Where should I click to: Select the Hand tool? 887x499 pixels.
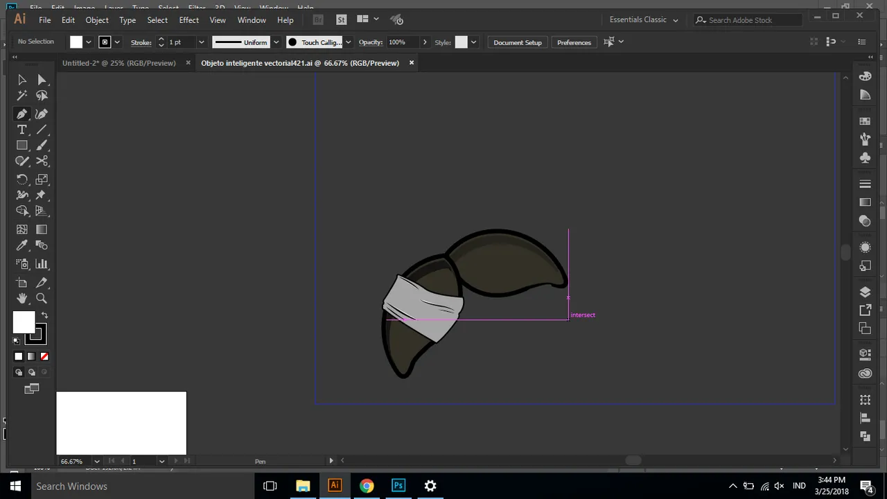point(22,298)
